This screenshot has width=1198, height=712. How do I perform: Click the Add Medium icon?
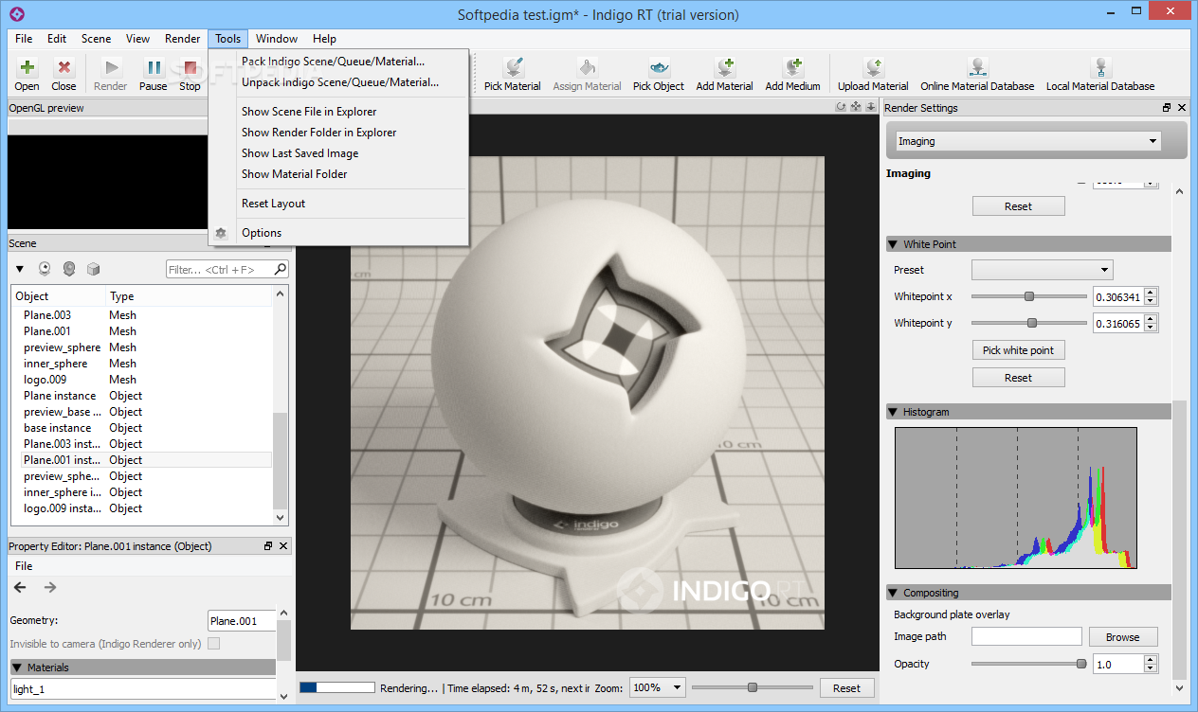pos(793,67)
